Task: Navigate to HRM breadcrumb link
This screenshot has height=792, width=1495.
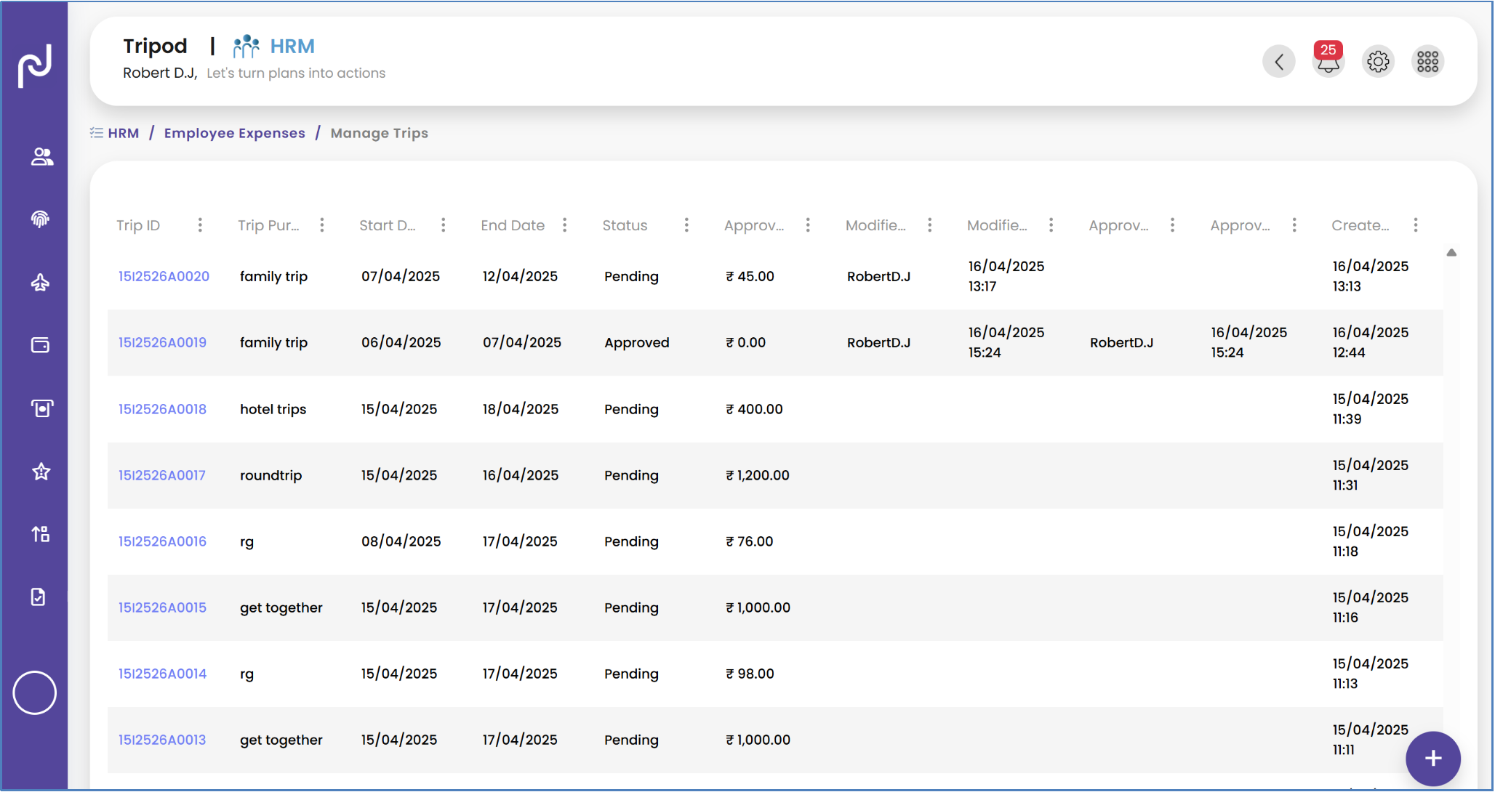Action: (123, 133)
